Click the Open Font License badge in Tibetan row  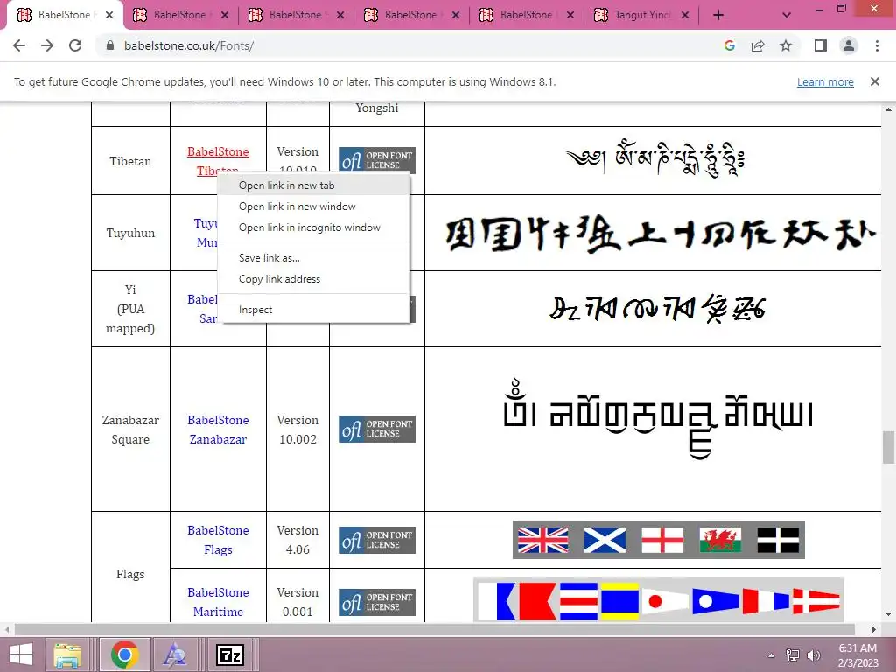(377, 161)
